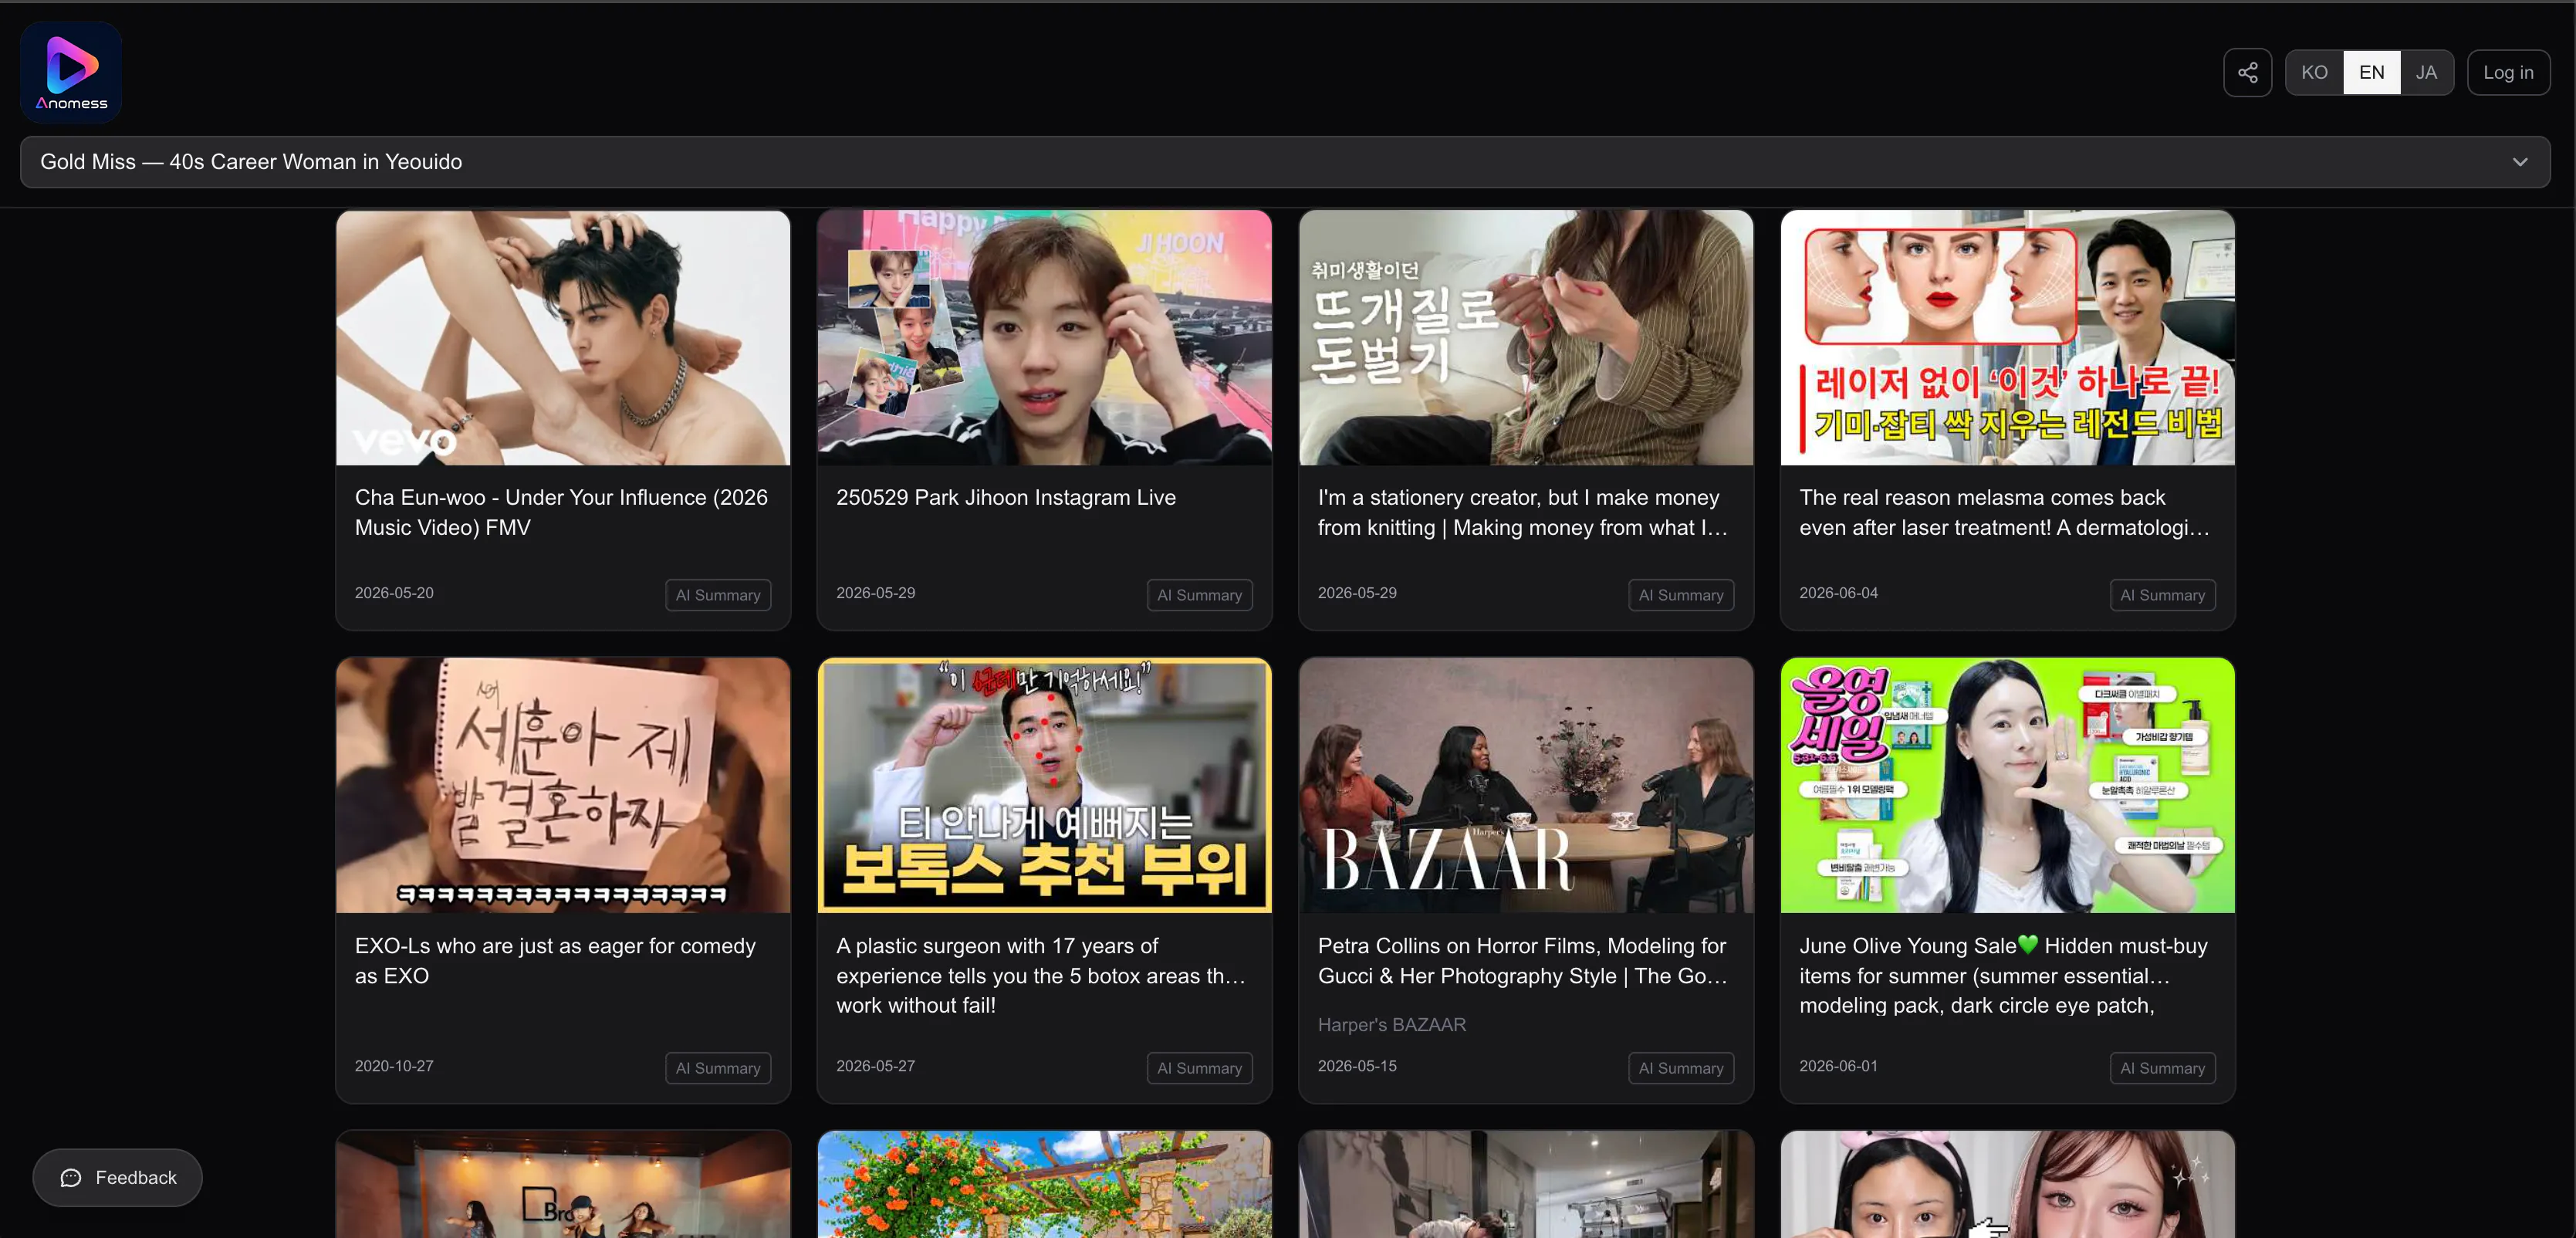
Task: Open gray kitchen interior thumbnail in bottom row
Action: point(1526,1184)
